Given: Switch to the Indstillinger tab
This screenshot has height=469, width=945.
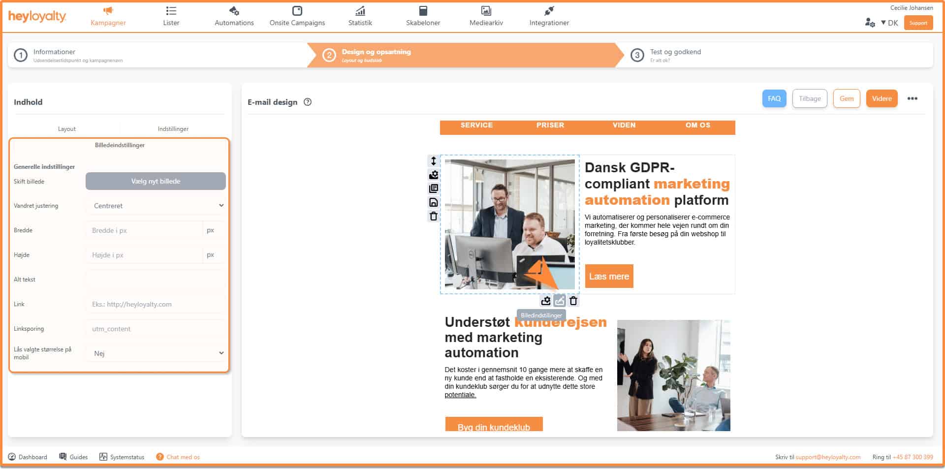Looking at the screenshot, I should coord(173,129).
